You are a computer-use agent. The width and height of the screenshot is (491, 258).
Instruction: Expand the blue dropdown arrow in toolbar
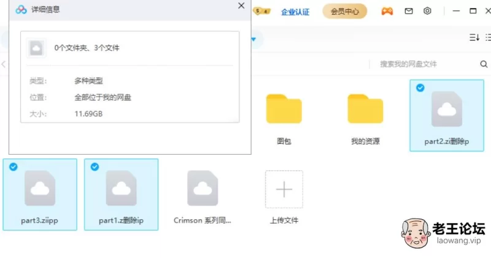253,39
